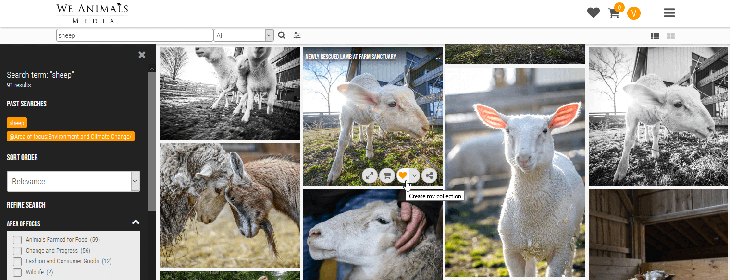This screenshot has width=730, height=280.
Task: Toggle Fashion and Consumer Goods checkbox
Action: [17, 261]
